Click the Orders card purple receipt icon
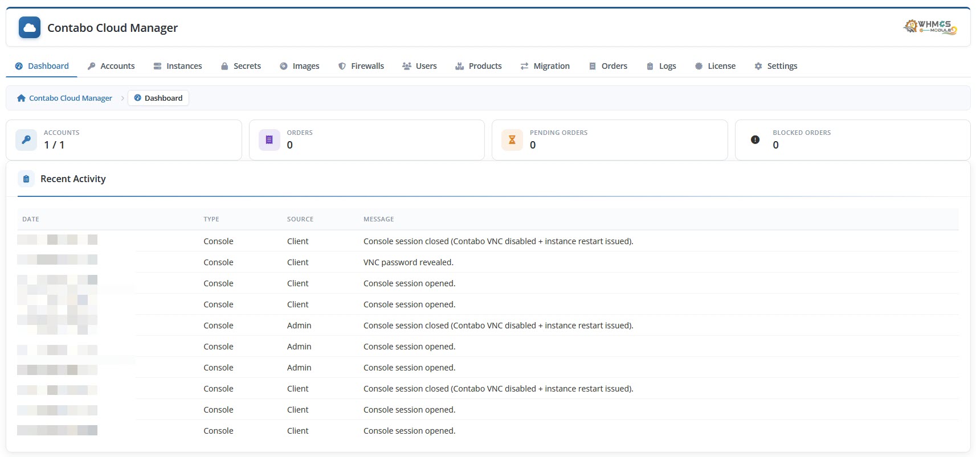976x457 pixels. click(x=269, y=139)
